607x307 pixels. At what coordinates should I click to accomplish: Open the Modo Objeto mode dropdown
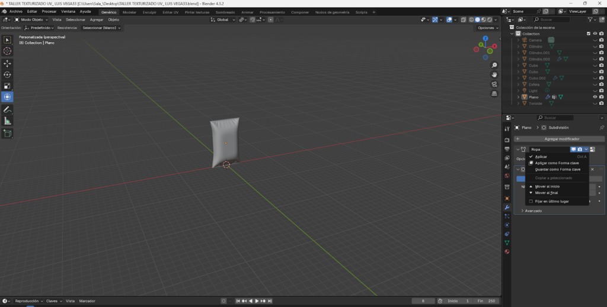[x=31, y=20]
